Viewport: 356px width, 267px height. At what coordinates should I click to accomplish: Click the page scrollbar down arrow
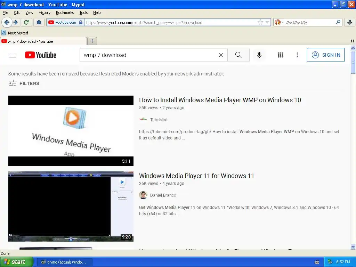tap(353, 246)
